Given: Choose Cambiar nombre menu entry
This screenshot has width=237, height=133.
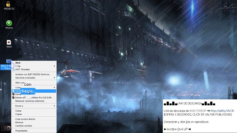Looking at the screenshot, I should click(x=24, y=126).
